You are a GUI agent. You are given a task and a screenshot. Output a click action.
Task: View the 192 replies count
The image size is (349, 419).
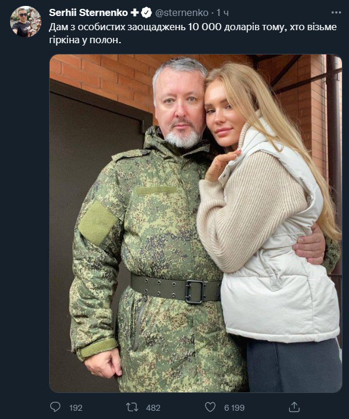click(76, 408)
